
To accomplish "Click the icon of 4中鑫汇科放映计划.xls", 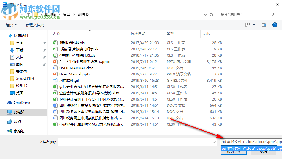I will pyautogui.click(x=55, y=55).
